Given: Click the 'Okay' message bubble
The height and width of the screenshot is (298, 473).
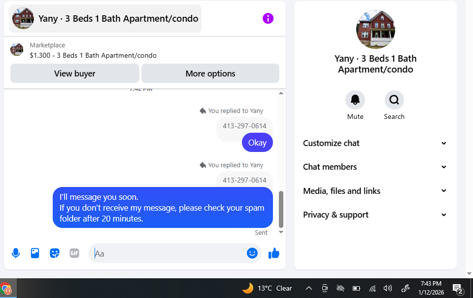Looking at the screenshot, I should coord(257,143).
